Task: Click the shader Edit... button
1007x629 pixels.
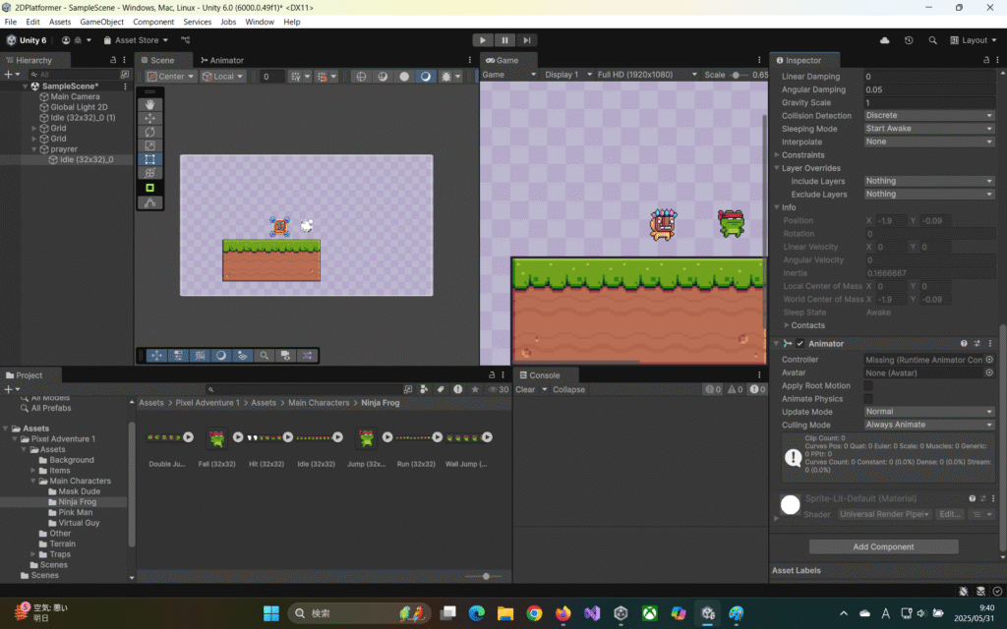Action: (950, 514)
